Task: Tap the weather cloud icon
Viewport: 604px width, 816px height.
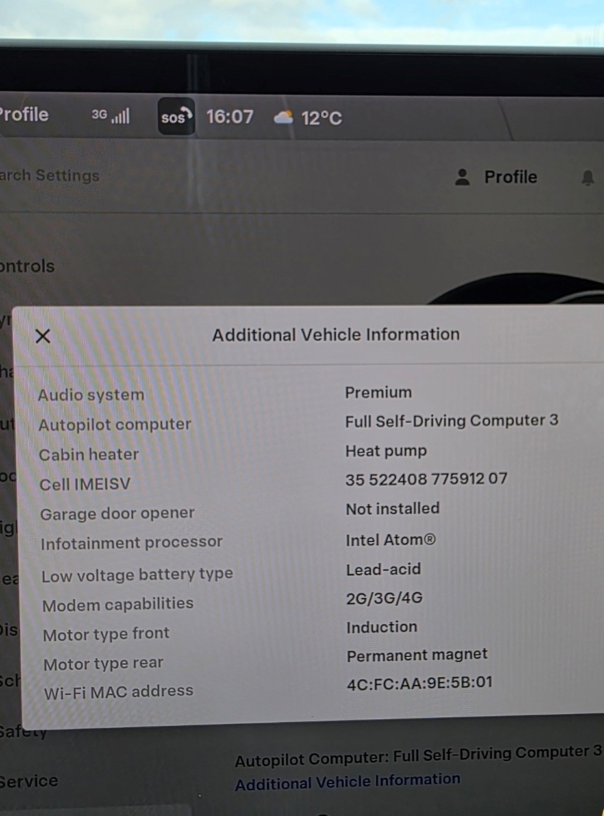Action: [x=283, y=117]
